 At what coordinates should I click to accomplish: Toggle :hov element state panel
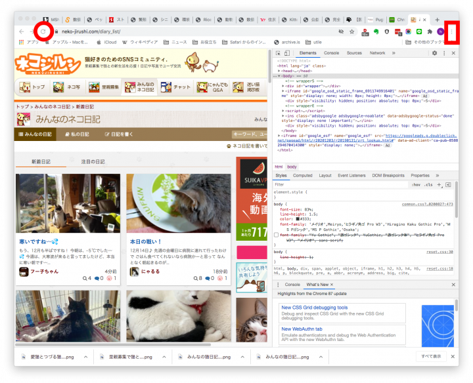416,185
